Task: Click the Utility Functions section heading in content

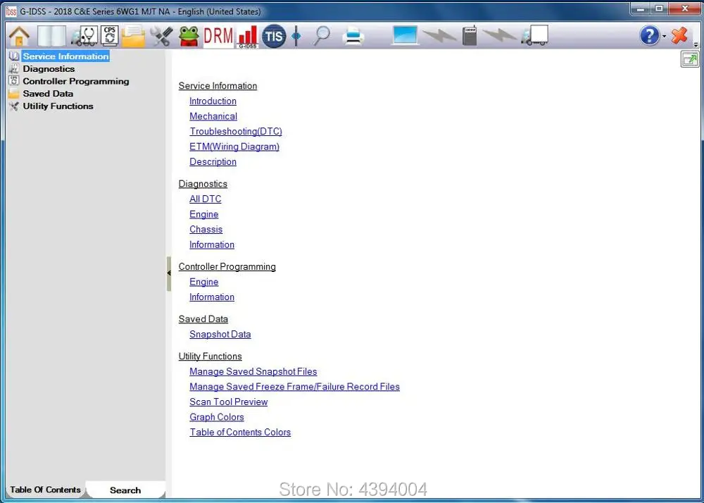Action: tap(210, 356)
